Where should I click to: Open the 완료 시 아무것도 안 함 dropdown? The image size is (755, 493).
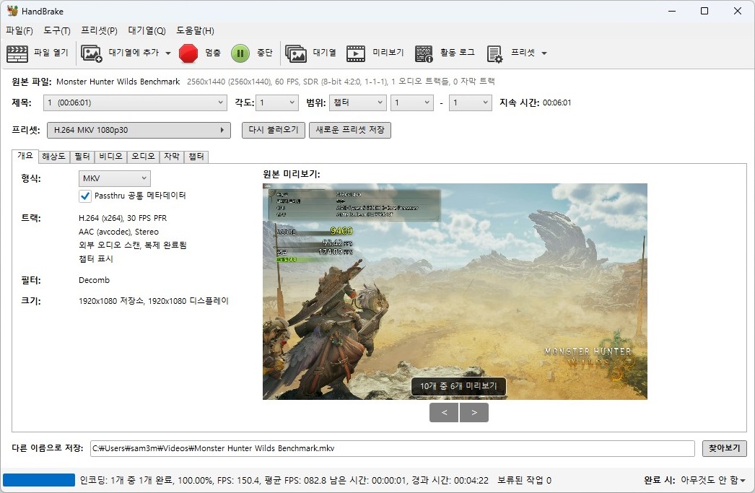pyautogui.click(x=712, y=480)
